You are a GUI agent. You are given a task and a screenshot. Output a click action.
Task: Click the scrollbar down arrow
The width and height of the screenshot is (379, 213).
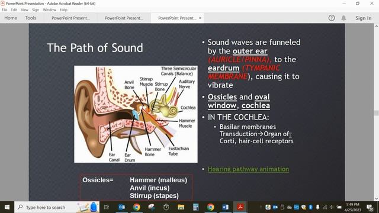click(376, 199)
